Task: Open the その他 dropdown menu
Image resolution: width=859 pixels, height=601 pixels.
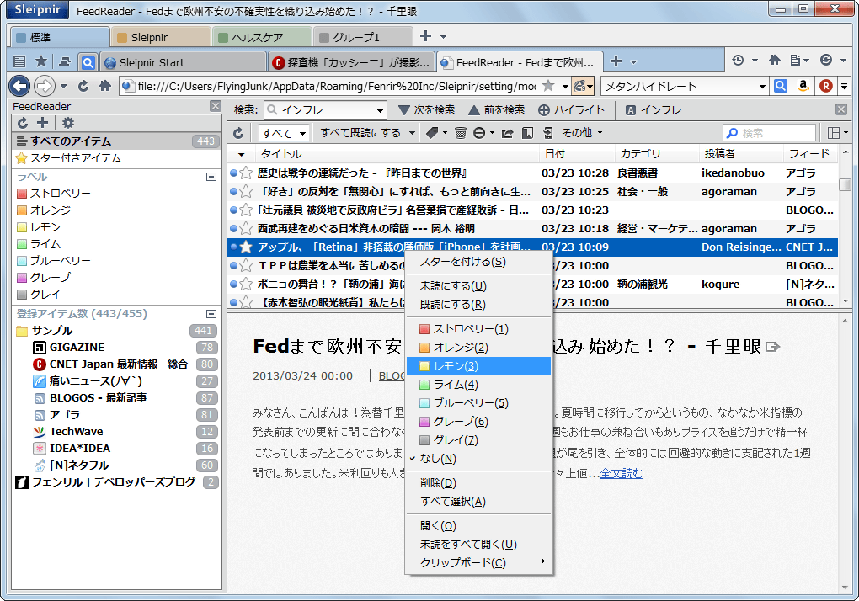Action: click(582, 133)
